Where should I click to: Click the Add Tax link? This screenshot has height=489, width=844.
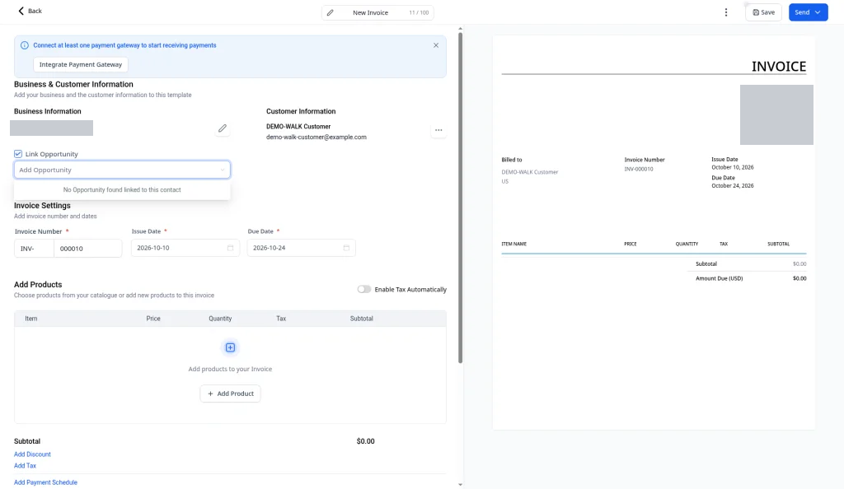[x=25, y=466]
